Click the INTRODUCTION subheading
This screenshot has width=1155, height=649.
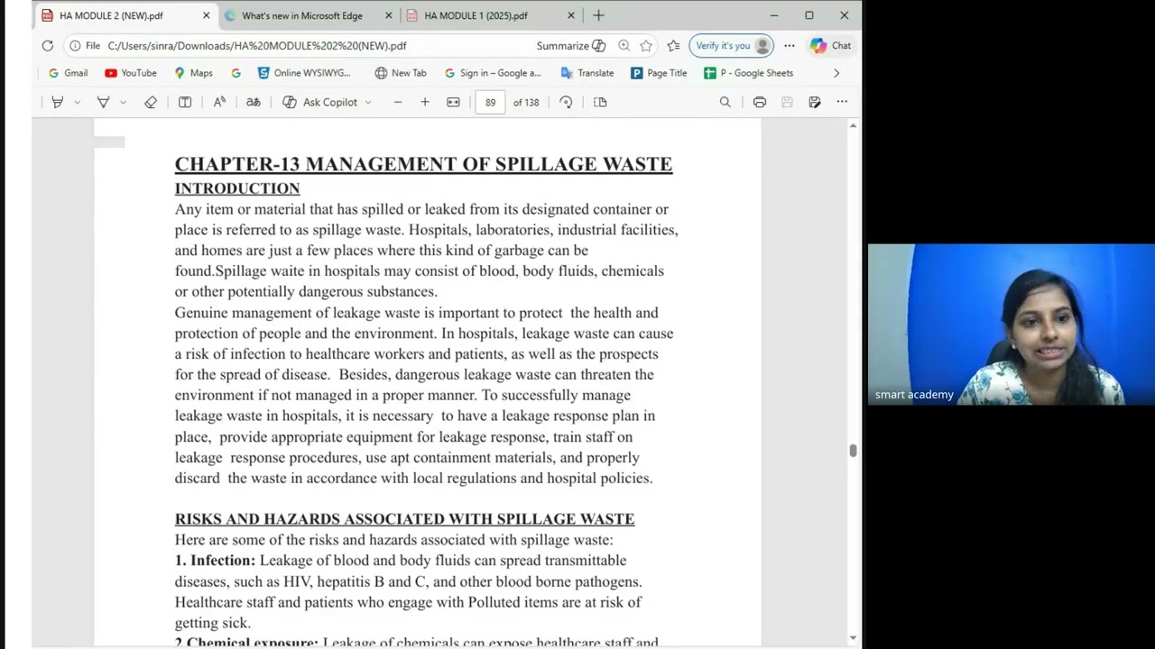237,188
